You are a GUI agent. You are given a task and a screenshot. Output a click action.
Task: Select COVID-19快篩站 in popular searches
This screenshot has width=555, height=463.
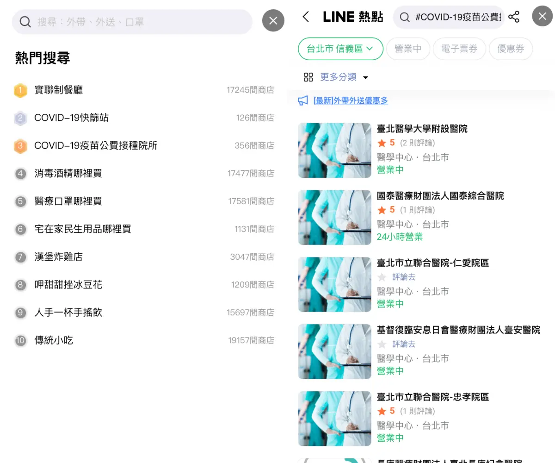[x=72, y=118]
